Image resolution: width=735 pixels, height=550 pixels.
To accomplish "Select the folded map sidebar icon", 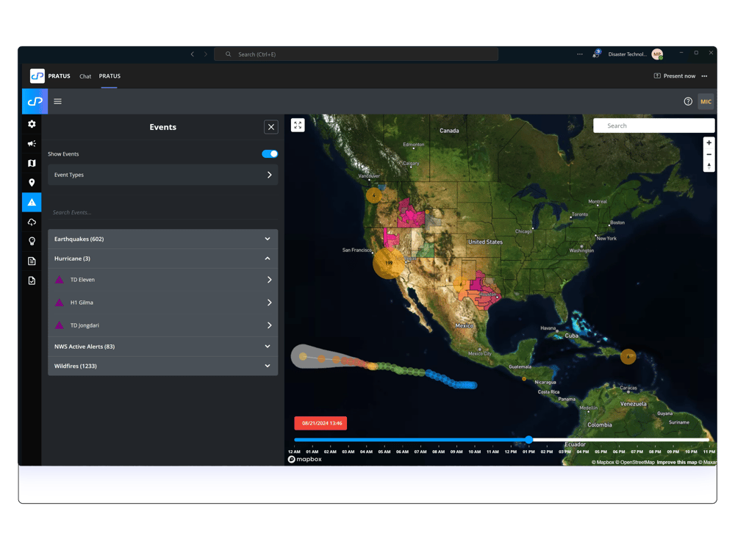I will [x=32, y=163].
